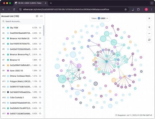
Task: Collapse the Account List side panel
Action: pos(41,16)
